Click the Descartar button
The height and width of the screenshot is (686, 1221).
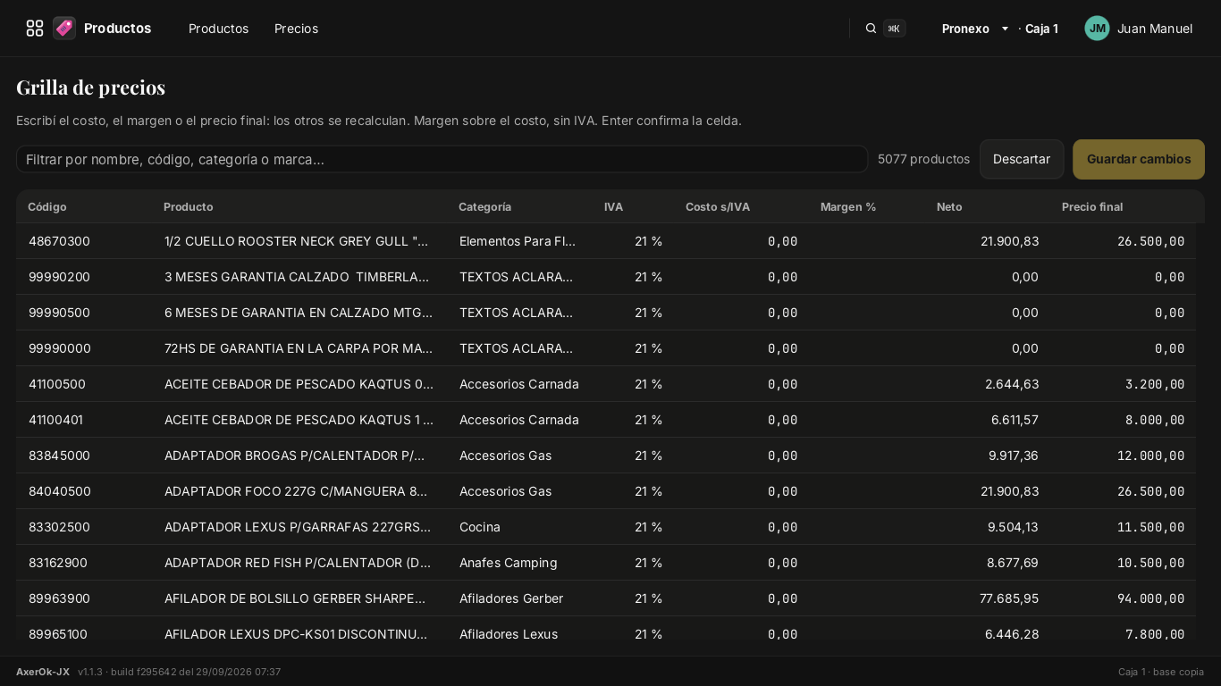[x=1022, y=159]
